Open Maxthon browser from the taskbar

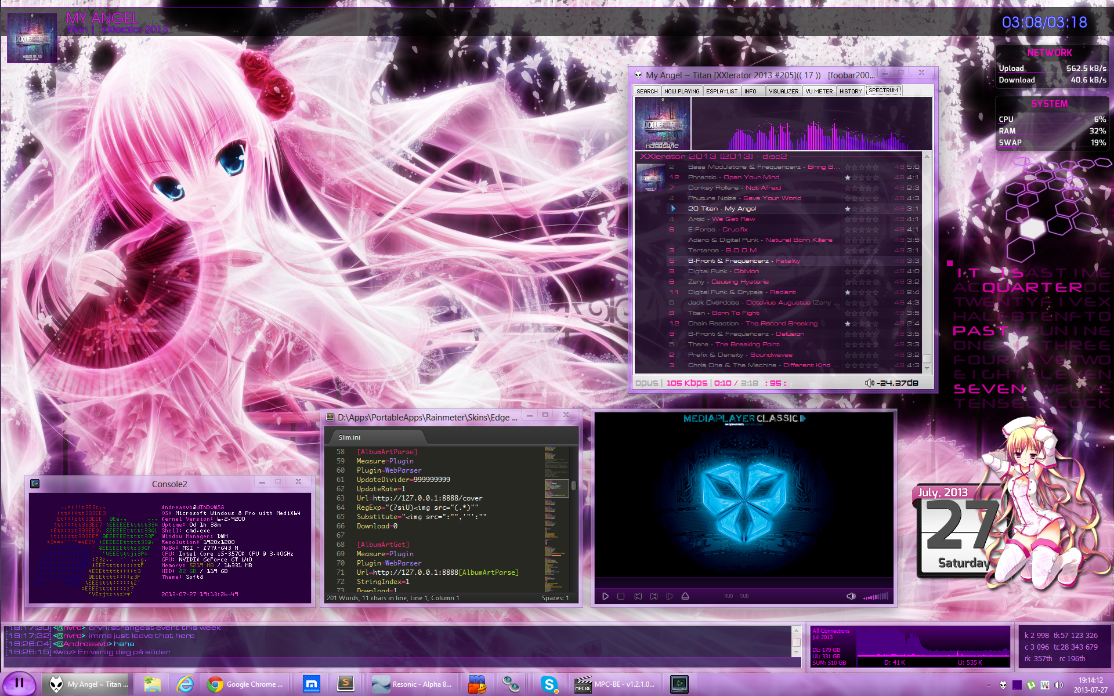click(x=312, y=684)
